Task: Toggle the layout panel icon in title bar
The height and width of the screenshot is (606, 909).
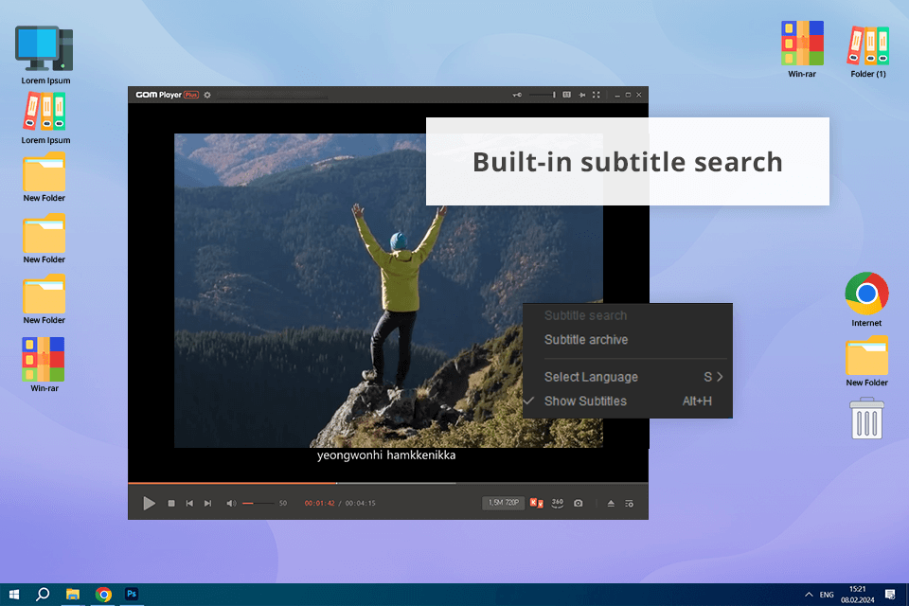Action: pyautogui.click(x=566, y=95)
